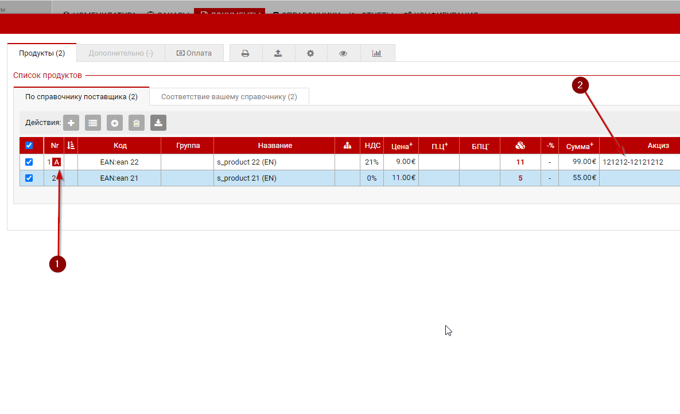Click the list icon action button

92,123
